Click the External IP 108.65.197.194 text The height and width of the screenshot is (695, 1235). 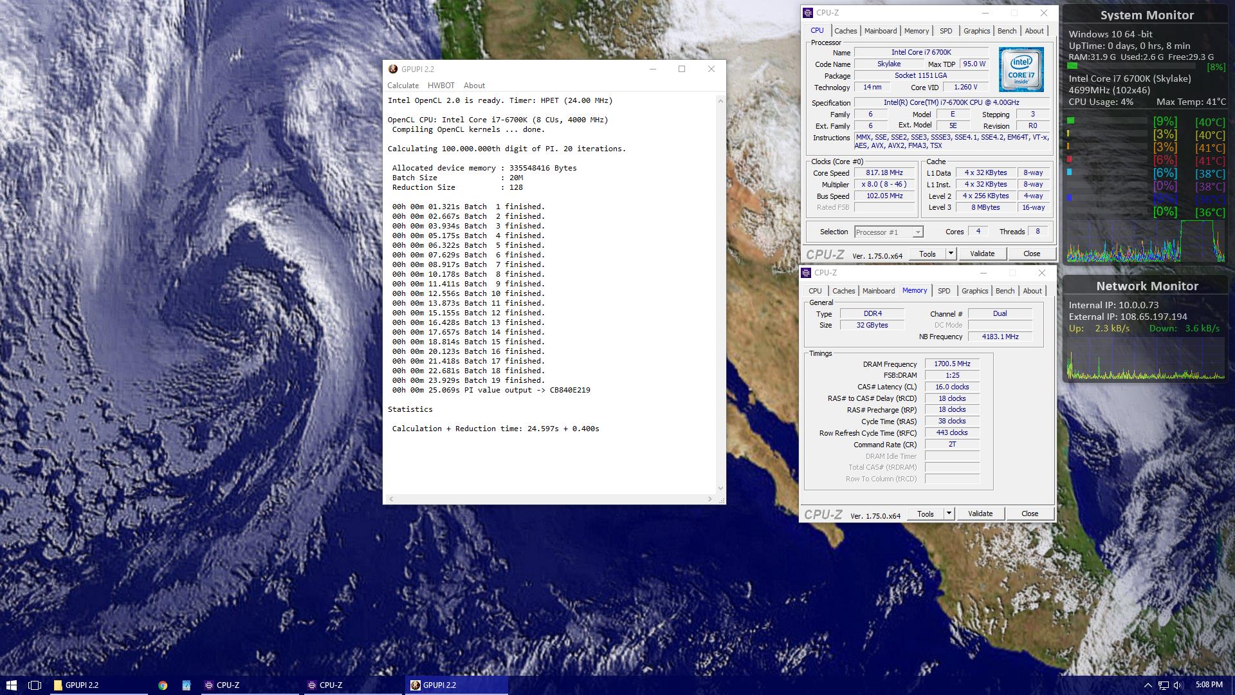point(1128,317)
